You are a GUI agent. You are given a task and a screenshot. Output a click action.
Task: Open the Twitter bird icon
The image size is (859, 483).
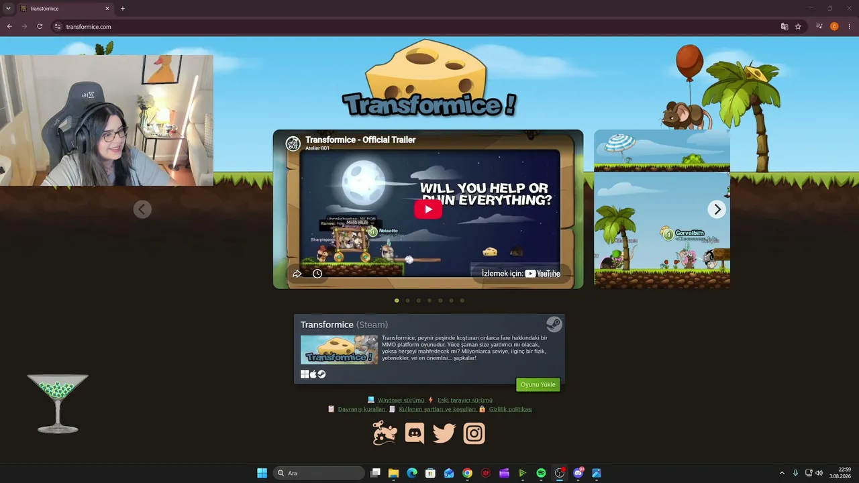pyautogui.click(x=444, y=433)
